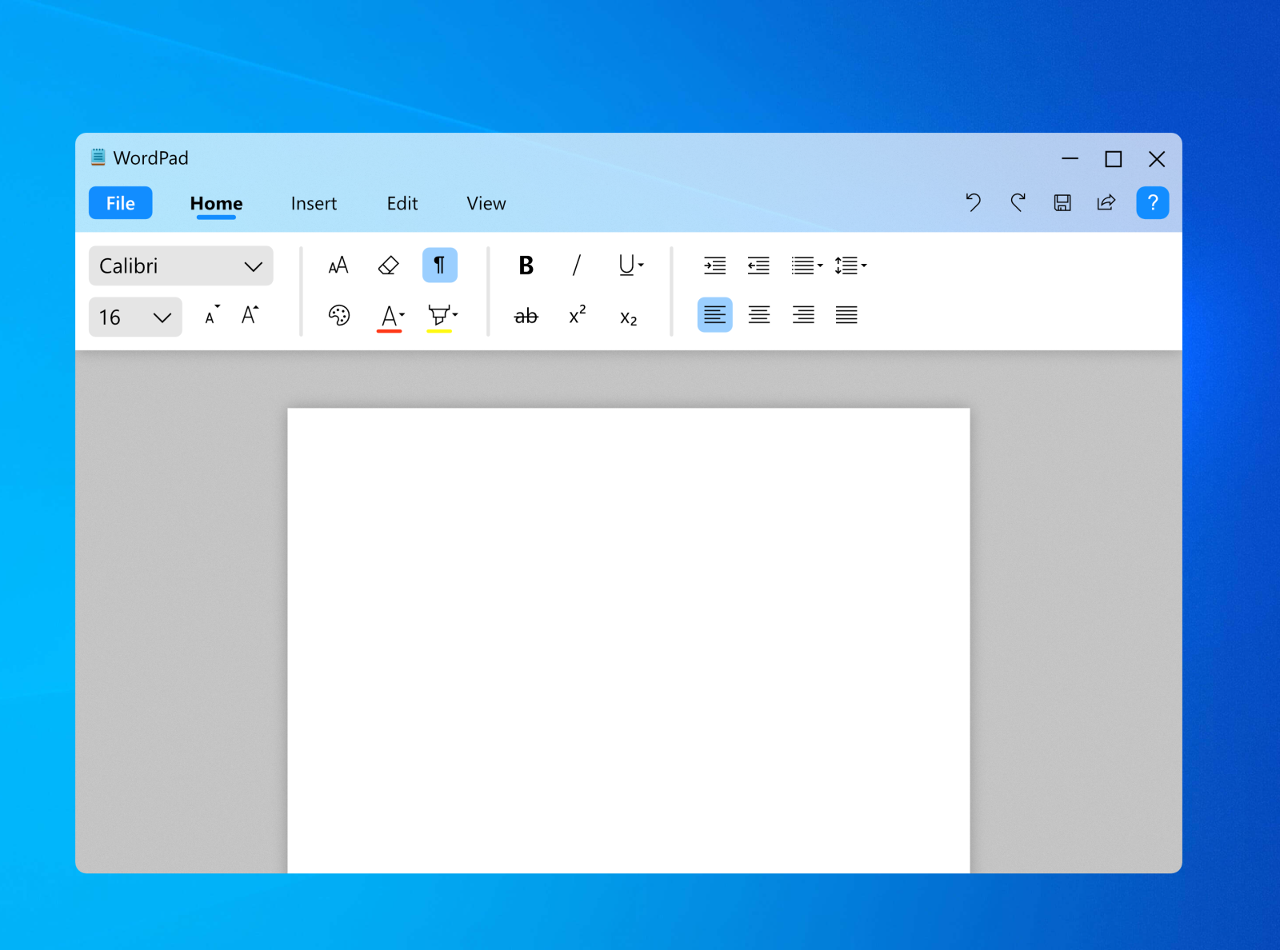Select the Bold formatting icon
Screen dimensions: 1280x950
click(525, 265)
